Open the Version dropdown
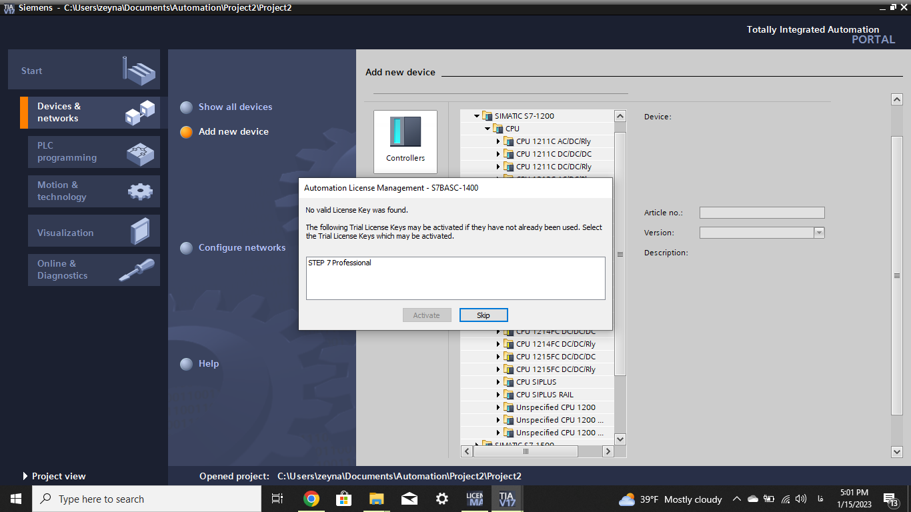The image size is (911, 512). tap(820, 233)
